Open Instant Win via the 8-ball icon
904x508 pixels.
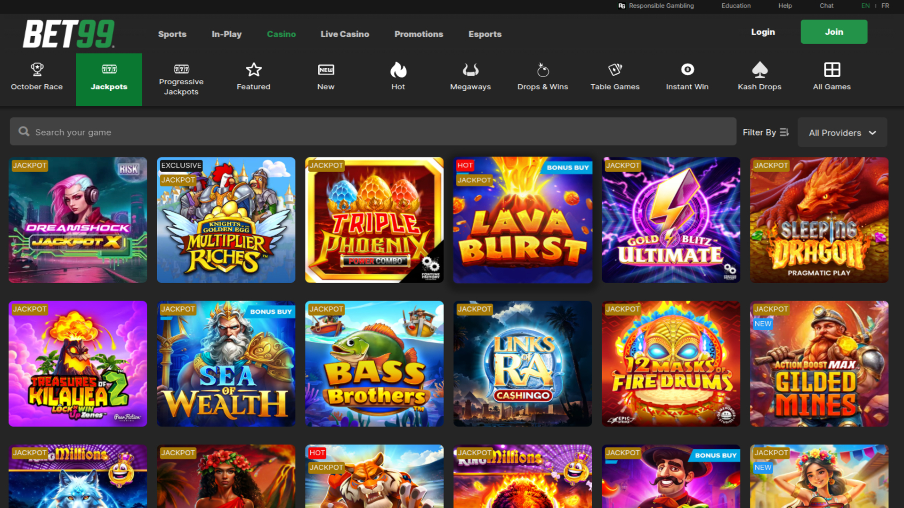(x=687, y=70)
